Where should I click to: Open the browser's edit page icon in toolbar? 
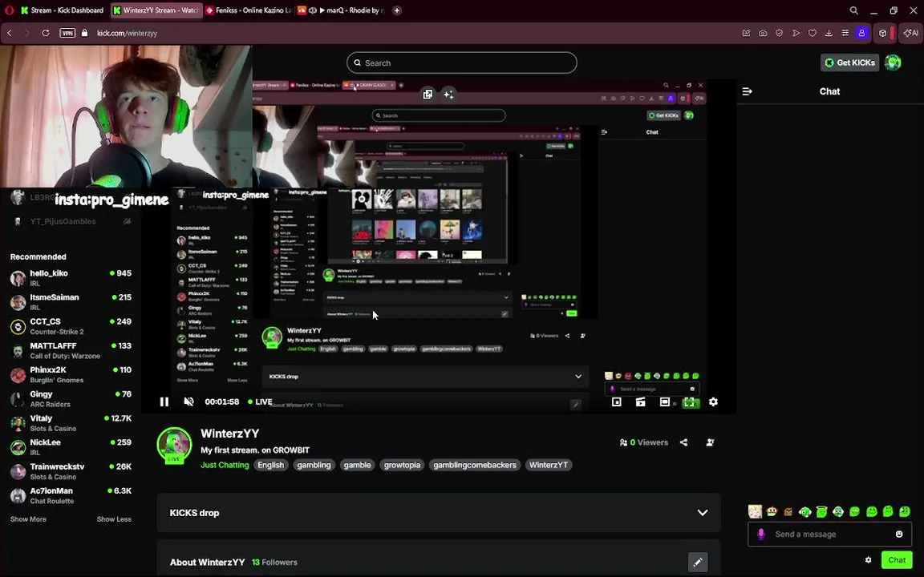(746, 33)
